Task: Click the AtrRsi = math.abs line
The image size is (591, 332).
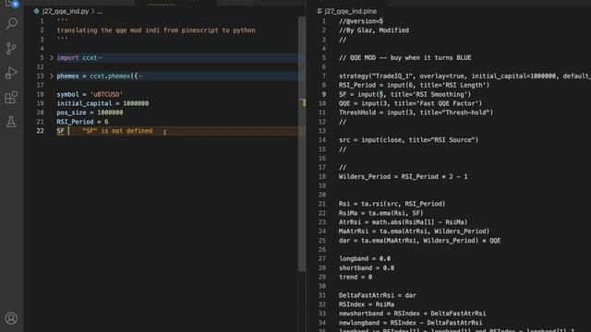Action: point(403,222)
